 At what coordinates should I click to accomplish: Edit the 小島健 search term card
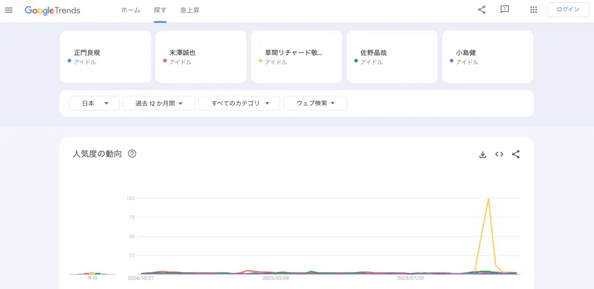[487, 57]
